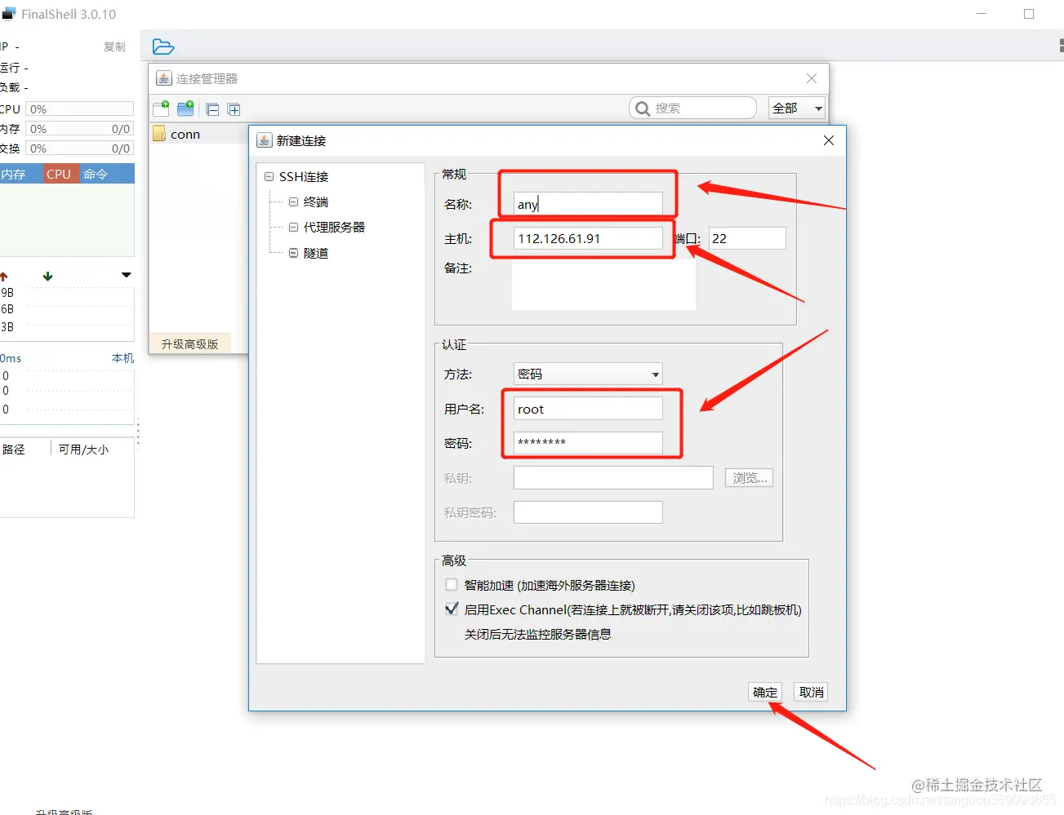Click the Java icon of 新建连接 dialog
Image resolution: width=1064 pixels, height=815 pixels.
click(265, 140)
